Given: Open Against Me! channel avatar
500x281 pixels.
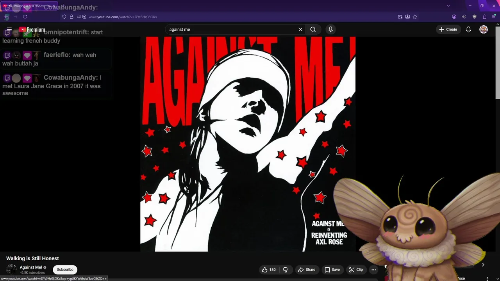Looking at the screenshot, I should pyautogui.click(x=12, y=270).
